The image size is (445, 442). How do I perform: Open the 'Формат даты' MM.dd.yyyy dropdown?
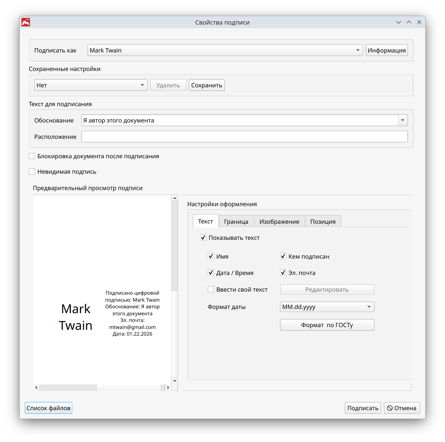pyautogui.click(x=327, y=307)
